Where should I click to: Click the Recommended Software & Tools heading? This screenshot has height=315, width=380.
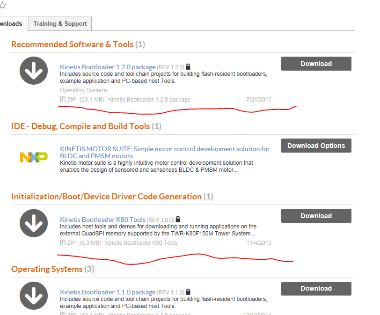pos(78,44)
